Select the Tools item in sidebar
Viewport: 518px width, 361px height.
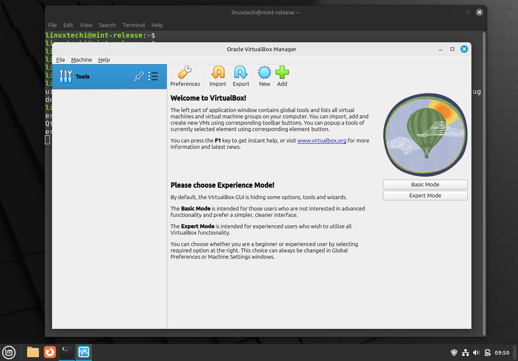click(109, 77)
